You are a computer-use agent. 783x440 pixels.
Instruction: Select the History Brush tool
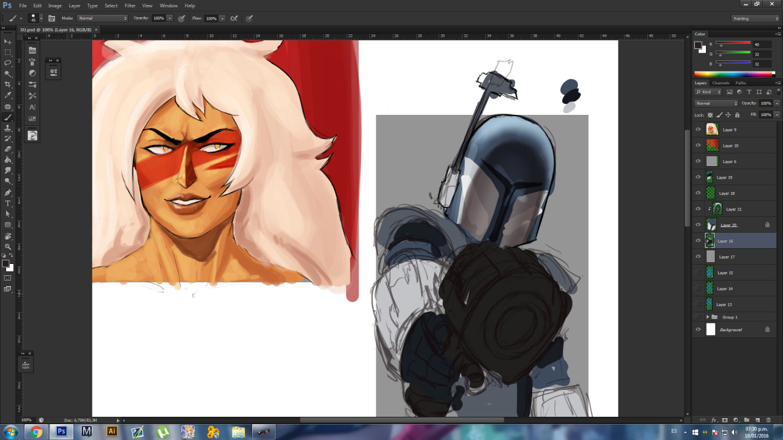click(x=8, y=139)
